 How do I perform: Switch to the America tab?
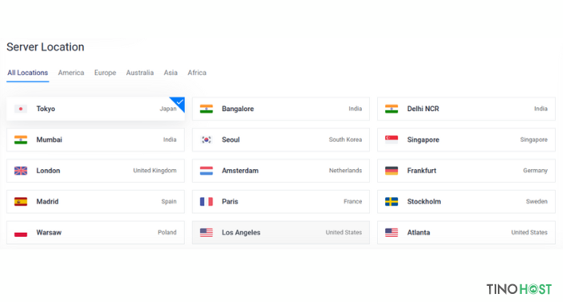(71, 72)
